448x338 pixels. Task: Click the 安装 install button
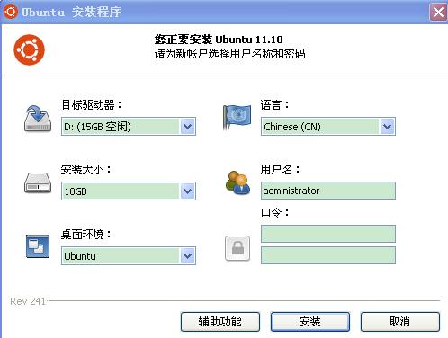pyautogui.click(x=310, y=322)
